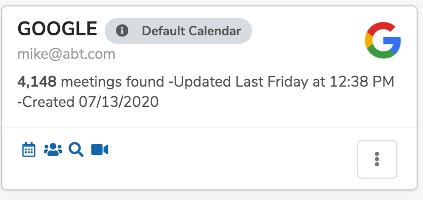Open the three-dot options menu
The width and height of the screenshot is (423, 200).
(x=377, y=159)
